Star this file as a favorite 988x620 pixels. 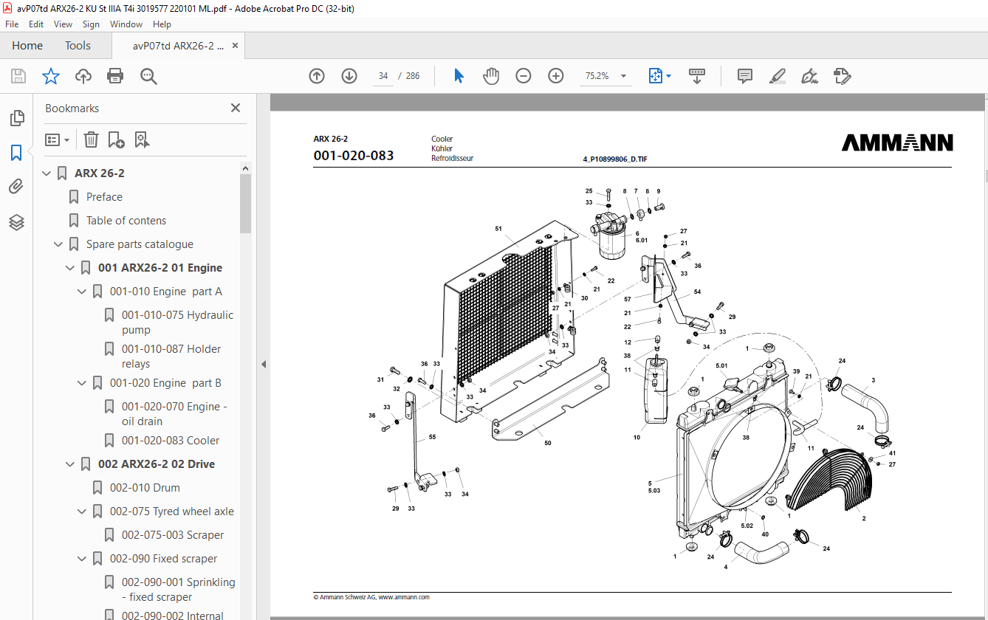tap(51, 76)
